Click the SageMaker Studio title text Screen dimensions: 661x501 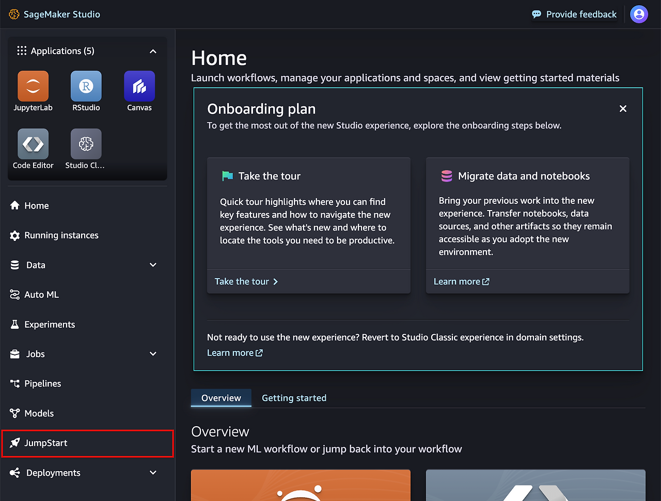click(x=62, y=14)
